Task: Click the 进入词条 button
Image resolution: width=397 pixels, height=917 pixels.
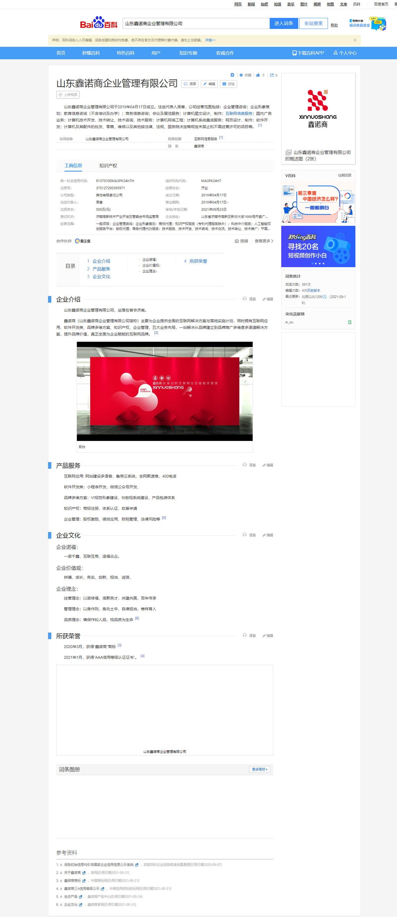Action: click(x=284, y=24)
